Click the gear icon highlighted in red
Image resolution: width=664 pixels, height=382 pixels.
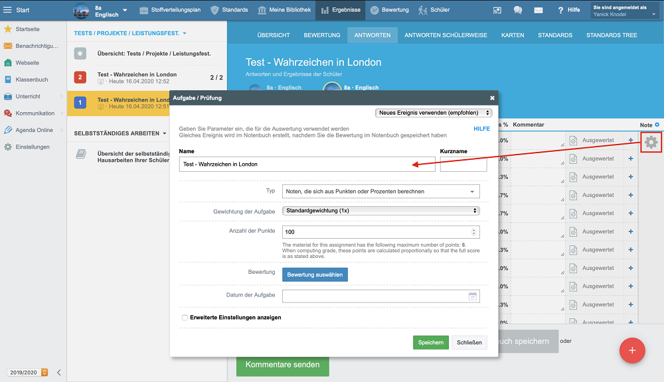tap(651, 142)
